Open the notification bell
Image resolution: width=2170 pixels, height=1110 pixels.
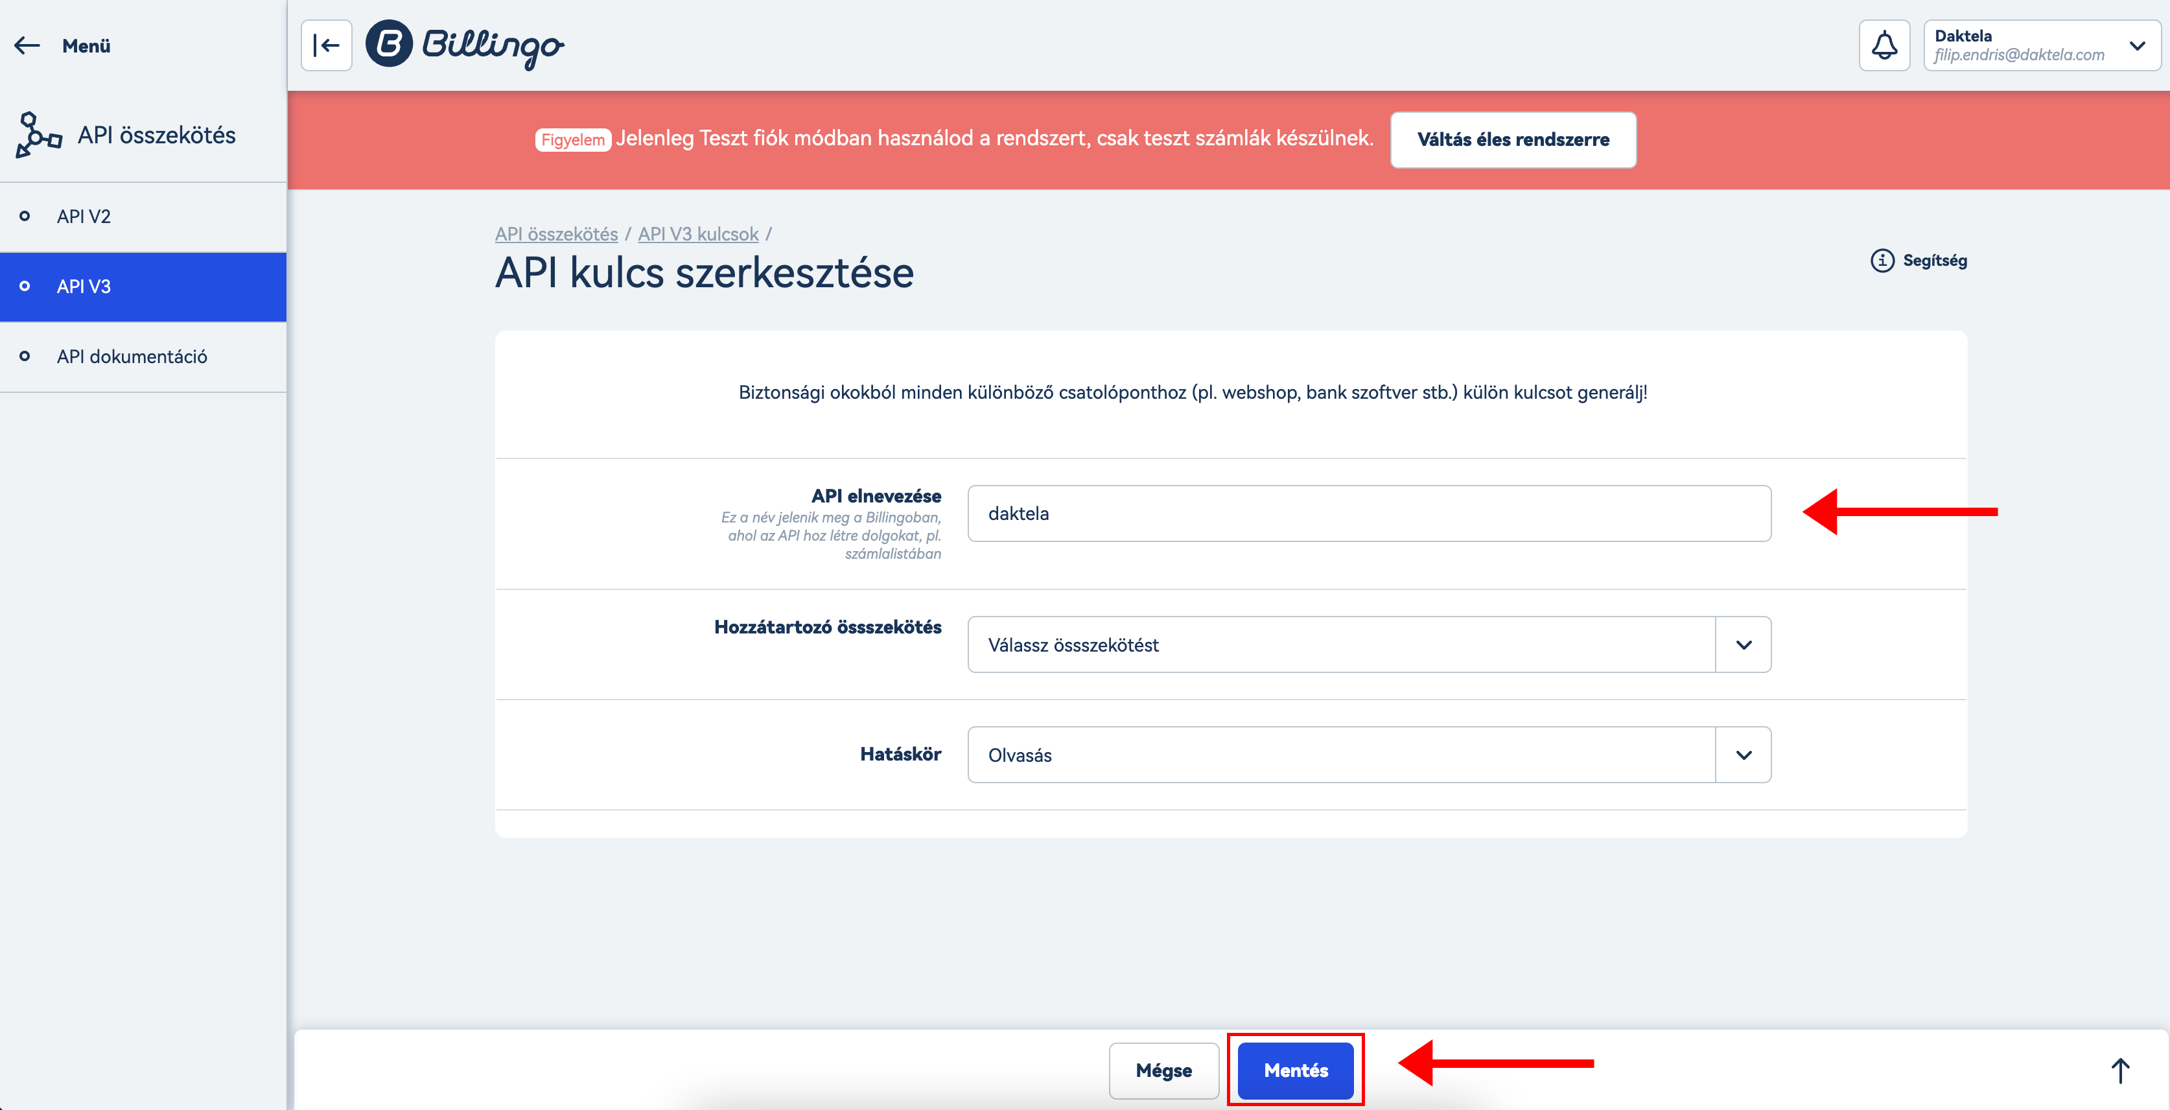(x=1884, y=45)
